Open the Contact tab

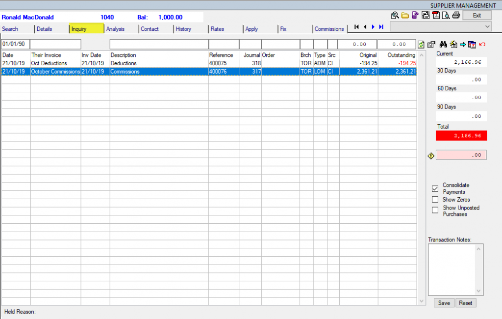click(x=150, y=29)
